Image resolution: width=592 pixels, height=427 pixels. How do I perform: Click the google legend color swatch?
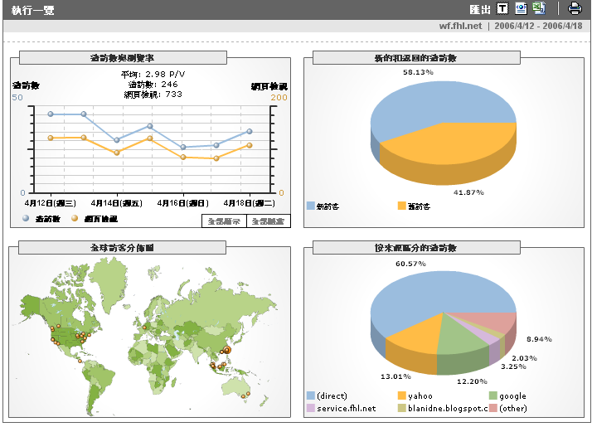click(493, 395)
